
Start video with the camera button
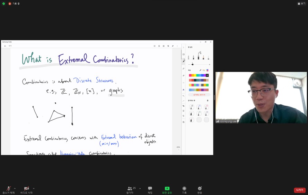click(26, 189)
